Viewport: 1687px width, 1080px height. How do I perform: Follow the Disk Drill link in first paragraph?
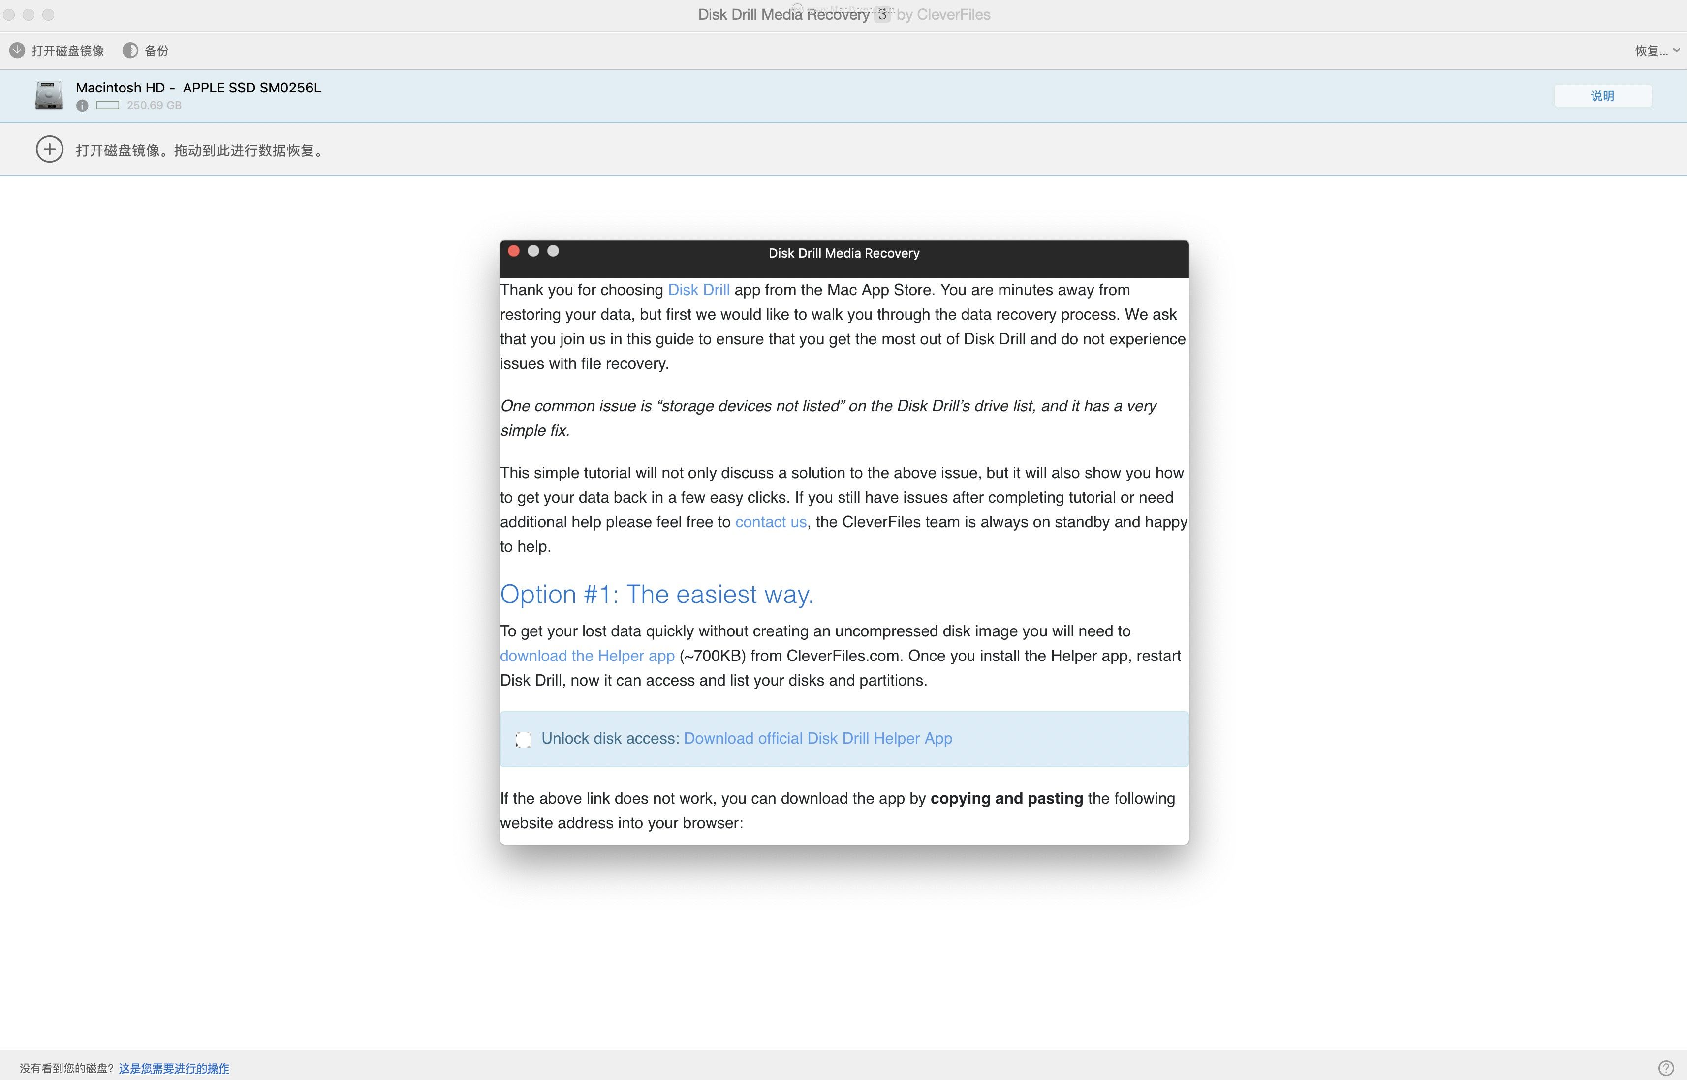(698, 290)
